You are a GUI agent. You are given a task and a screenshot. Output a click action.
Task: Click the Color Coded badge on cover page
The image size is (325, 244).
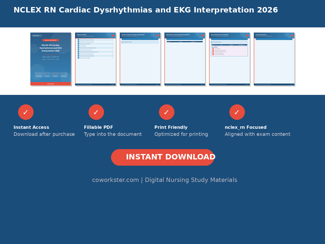click(x=47, y=75)
